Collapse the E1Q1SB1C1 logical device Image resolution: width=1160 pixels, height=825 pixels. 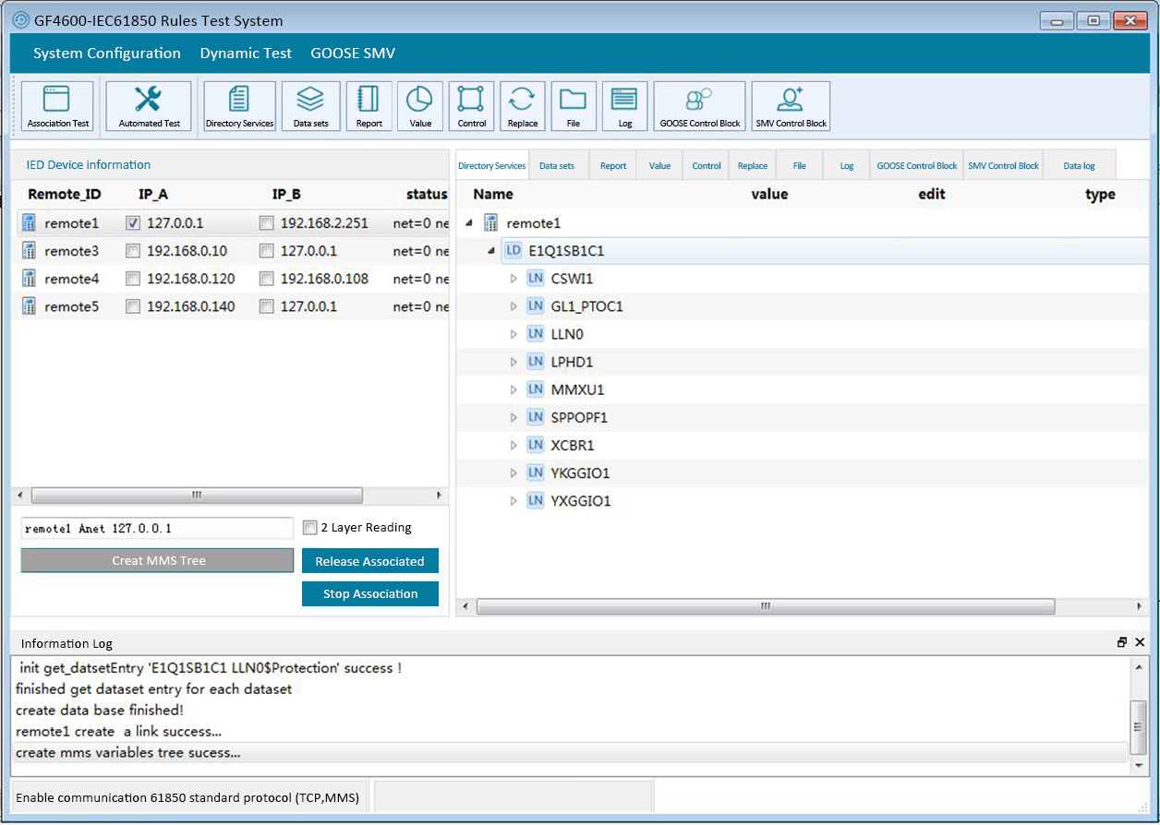coord(491,251)
